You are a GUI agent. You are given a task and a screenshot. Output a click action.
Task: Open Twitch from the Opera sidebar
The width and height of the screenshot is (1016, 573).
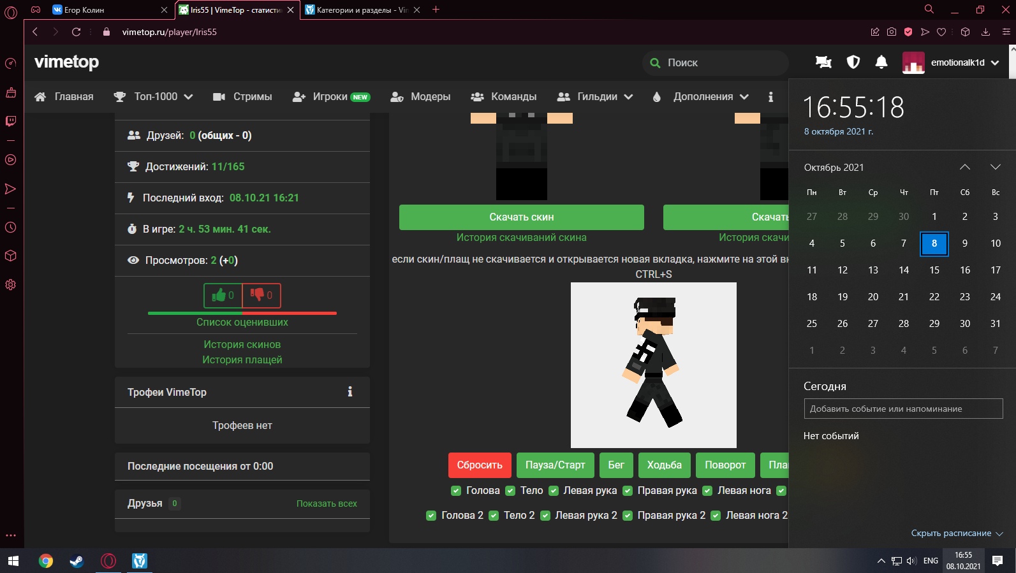click(11, 121)
